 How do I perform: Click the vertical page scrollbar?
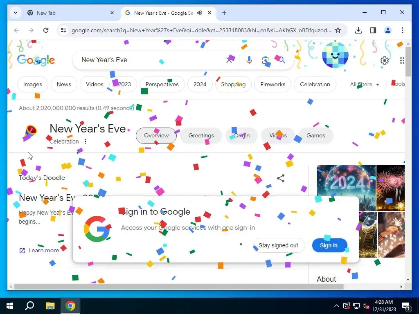pos(408,61)
